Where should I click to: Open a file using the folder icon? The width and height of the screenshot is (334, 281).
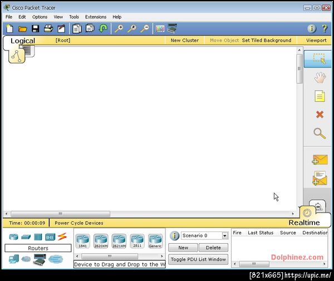pos(23,29)
